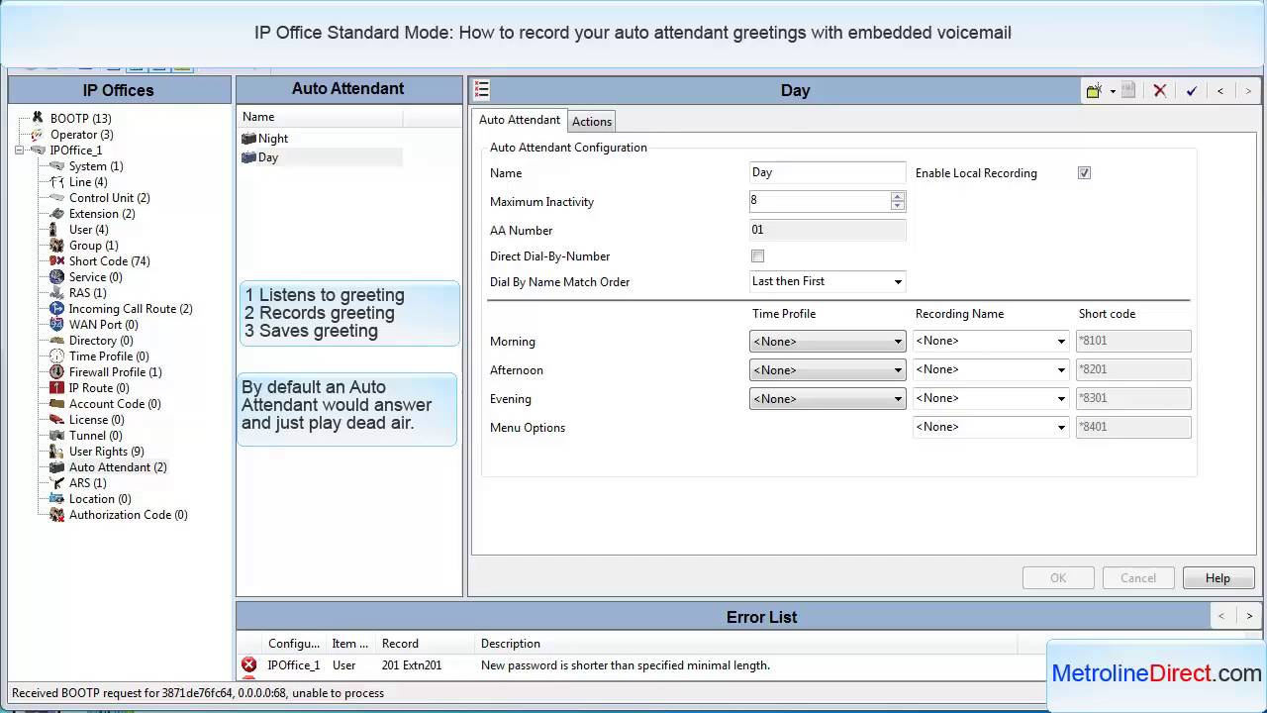The height and width of the screenshot is (713, 1267).
Task: Select the Day auto attendant
Action: 268,157
